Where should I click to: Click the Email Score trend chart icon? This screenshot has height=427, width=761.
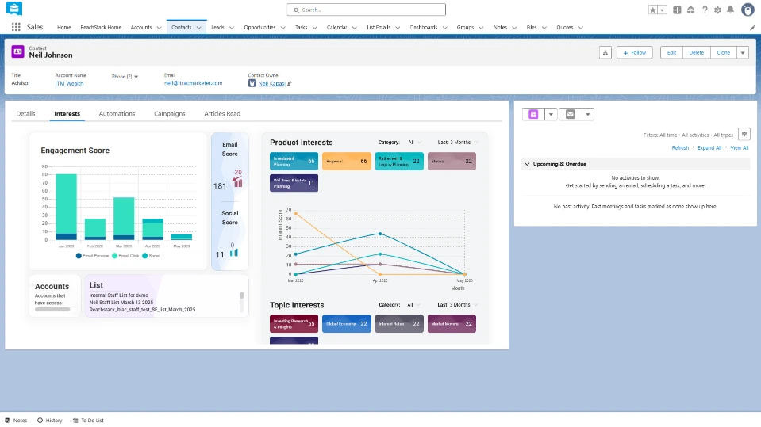tap(237, 182)
